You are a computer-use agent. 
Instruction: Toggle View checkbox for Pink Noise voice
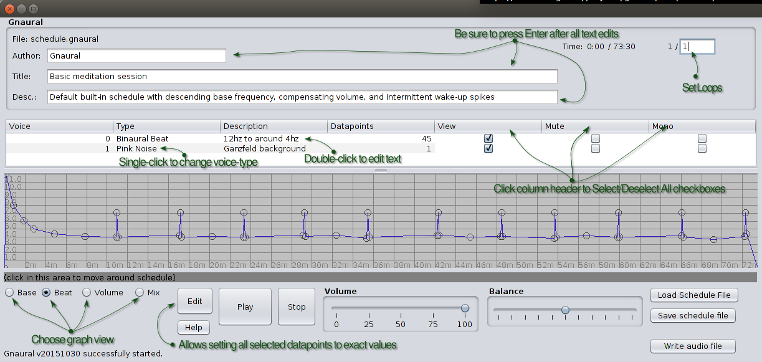click(x=489, y=149)
